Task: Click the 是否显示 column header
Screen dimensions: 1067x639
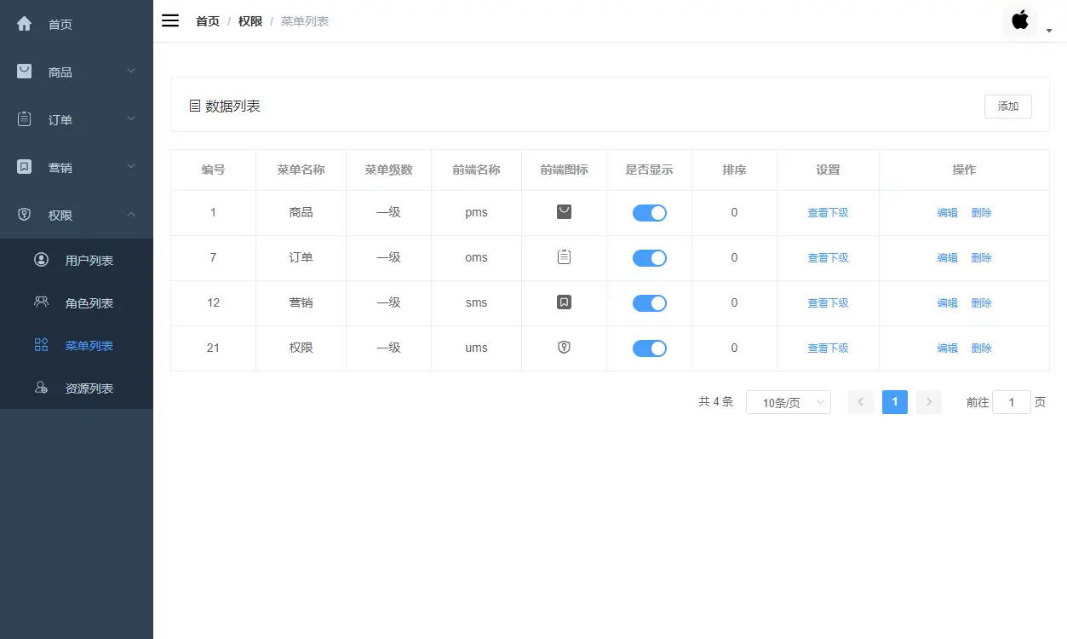Action: (649, 170)
